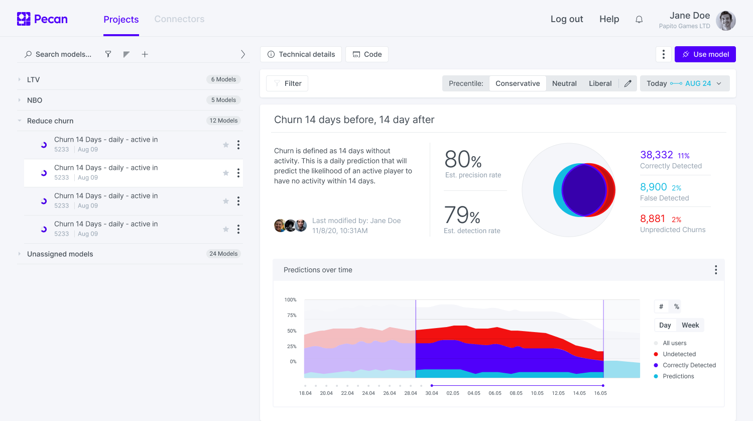This screenshot has height=421, width=753.
Task: Edit percentile with the pencil icon
Action: click(627, 83)
